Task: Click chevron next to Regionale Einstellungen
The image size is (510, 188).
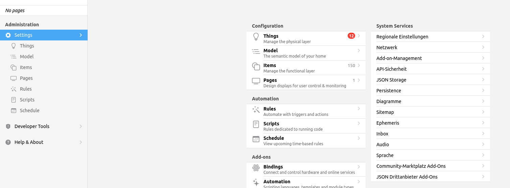Action: 483,36
